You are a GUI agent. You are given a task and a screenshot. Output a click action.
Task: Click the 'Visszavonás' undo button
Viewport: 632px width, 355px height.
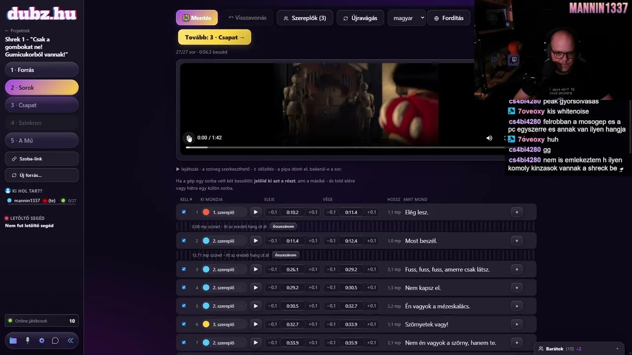pos(247,18)
